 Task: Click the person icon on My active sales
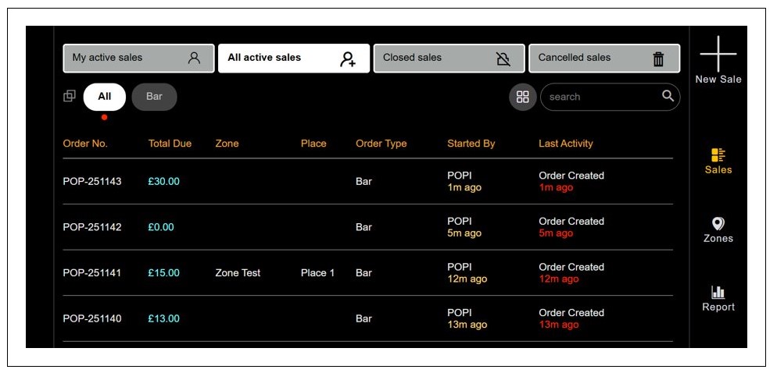[195, 58]
